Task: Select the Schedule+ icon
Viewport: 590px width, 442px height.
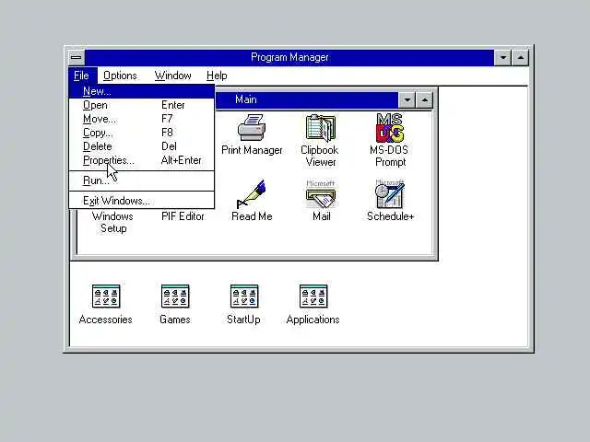Action: (x=390, y=194)
